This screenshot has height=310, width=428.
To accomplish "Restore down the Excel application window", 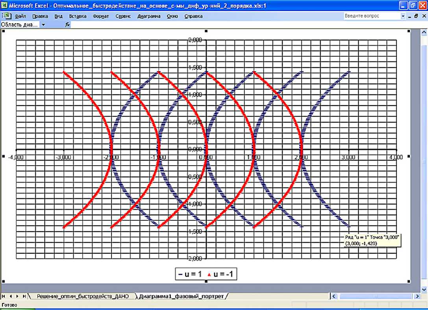I will [412, 6].
